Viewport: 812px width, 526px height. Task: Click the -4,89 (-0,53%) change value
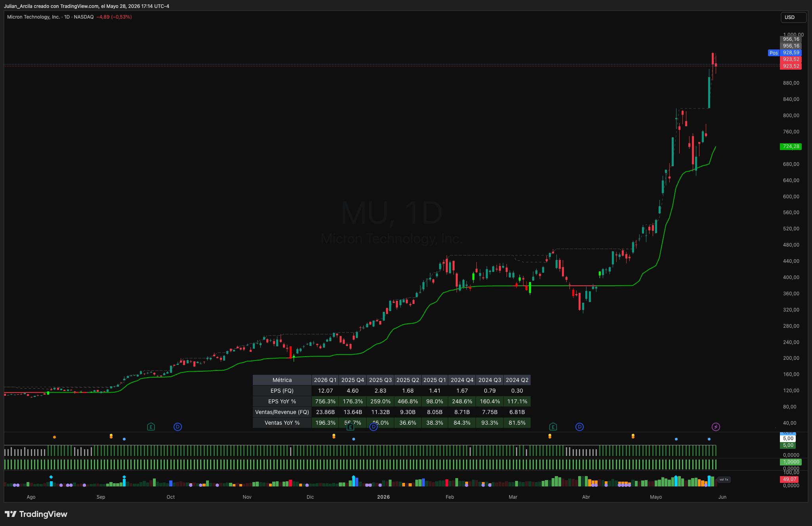114,17
